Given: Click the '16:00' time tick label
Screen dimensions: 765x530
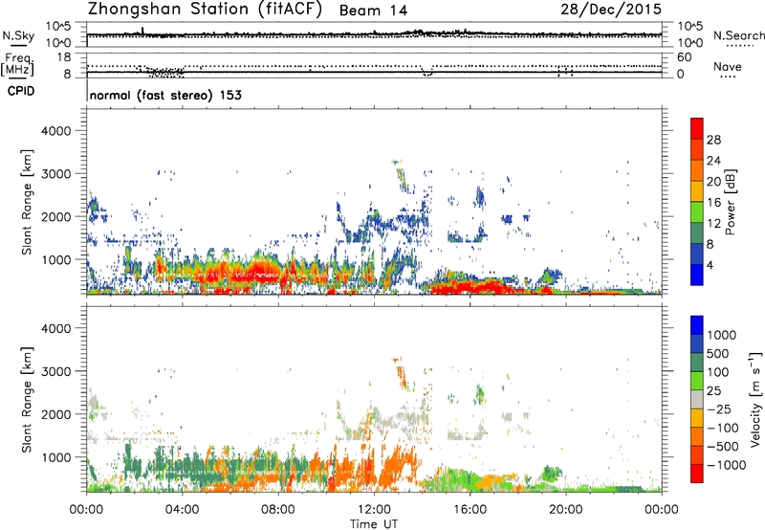Looking at the screenshot, I should (x=470, y=510).
